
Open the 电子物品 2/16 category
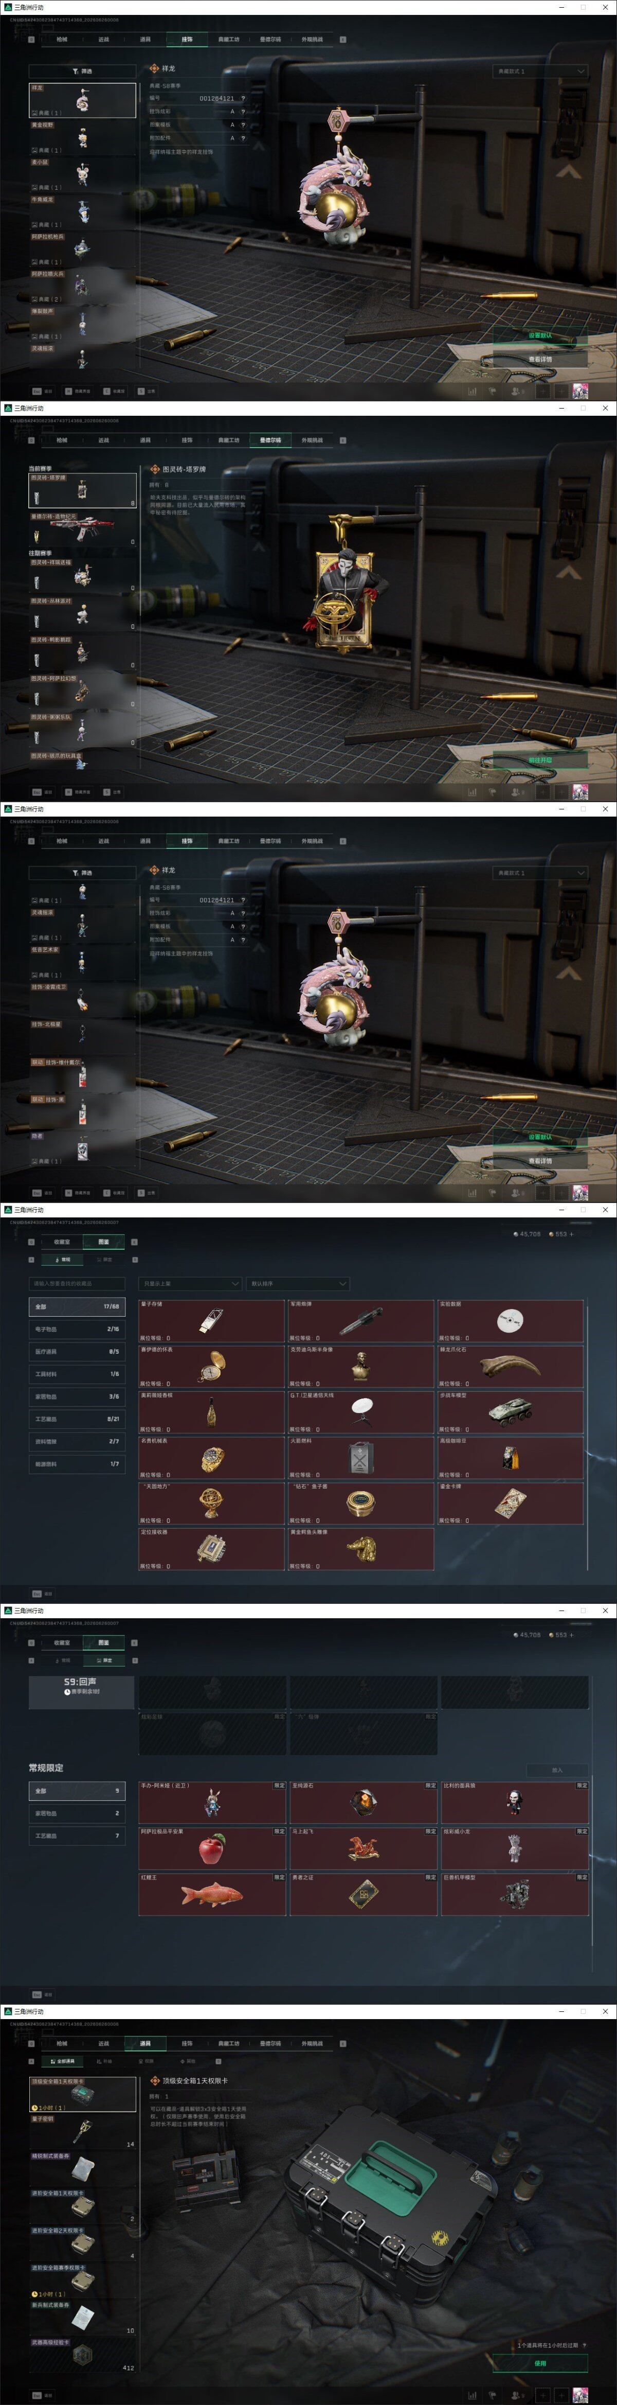(x=78, y=1329)
